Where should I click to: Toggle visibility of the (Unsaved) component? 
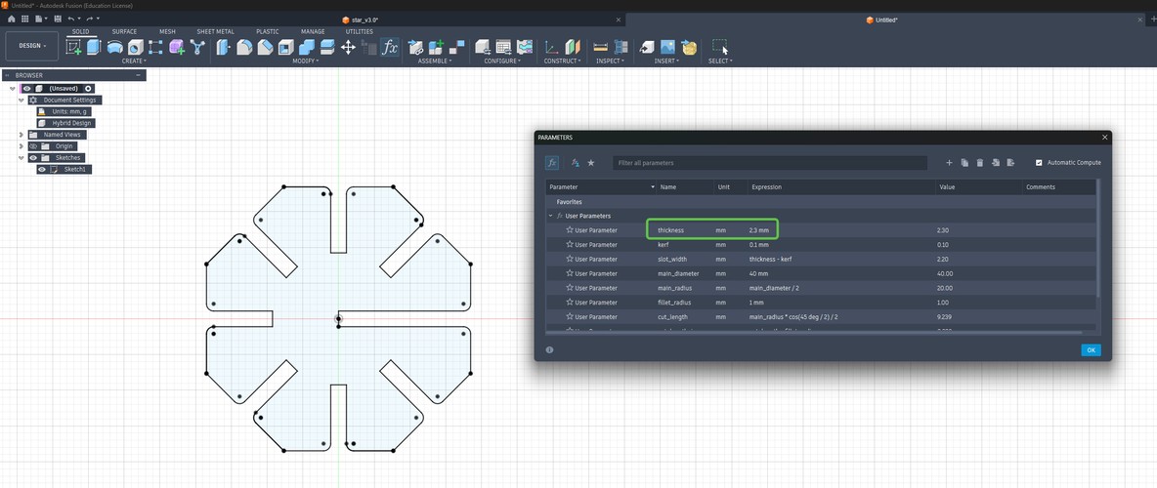pos(27,89)
